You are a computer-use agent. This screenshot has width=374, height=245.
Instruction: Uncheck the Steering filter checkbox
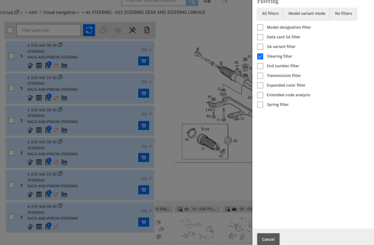tap(260, 56)
